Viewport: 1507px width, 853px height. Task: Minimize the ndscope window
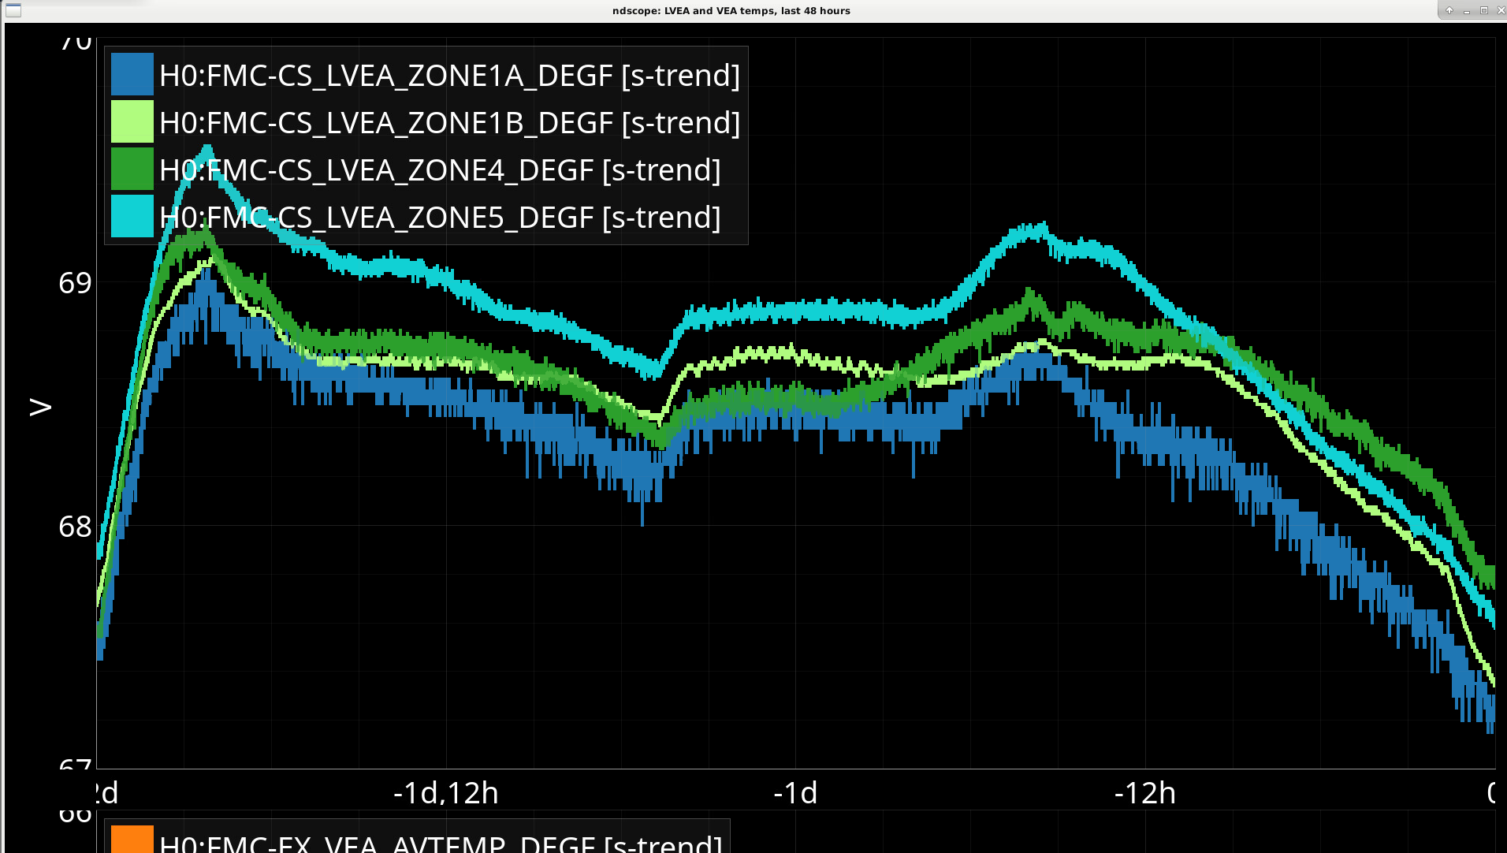click(x=1466, y=10)
